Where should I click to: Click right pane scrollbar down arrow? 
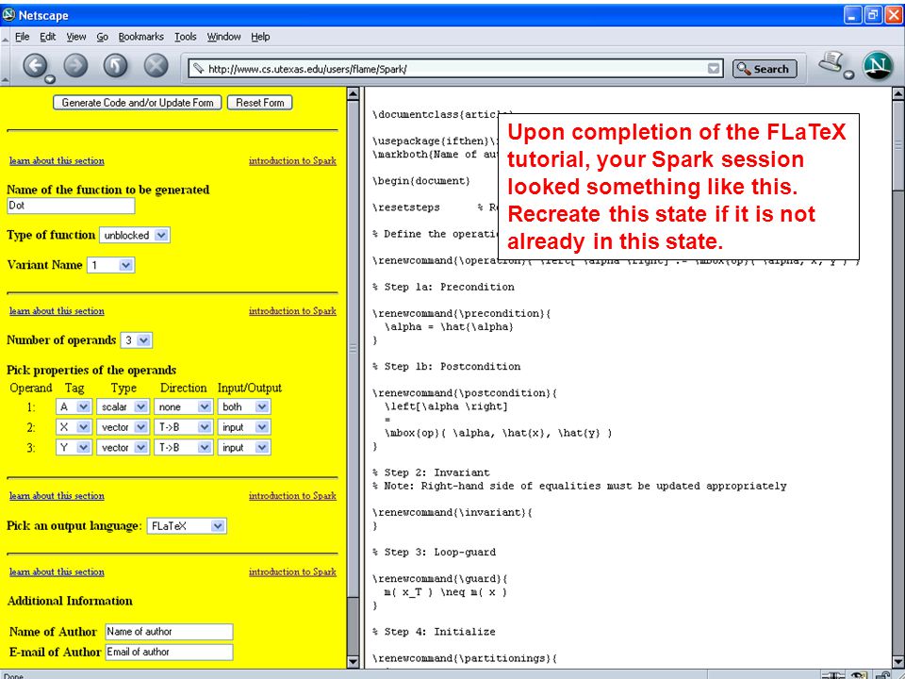(898, 662)
